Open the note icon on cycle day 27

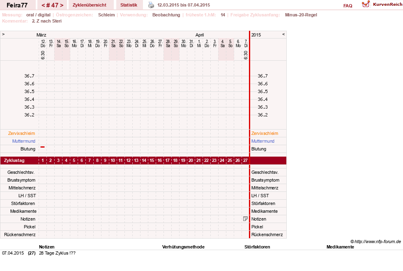pos(245,219)
